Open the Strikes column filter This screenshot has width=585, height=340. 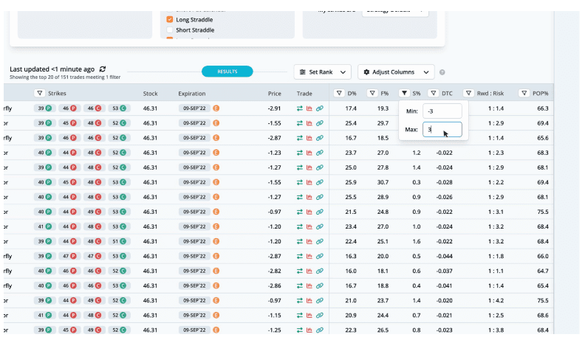click(39, 94)
